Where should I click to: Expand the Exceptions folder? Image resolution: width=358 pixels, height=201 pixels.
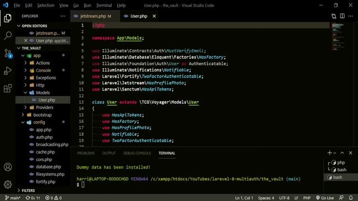click(43, 78)
